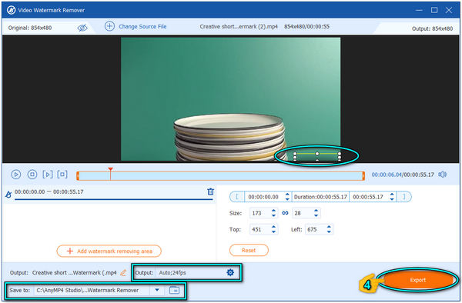Increase the Size width value
462x303 pixels.
pos(273,211)
